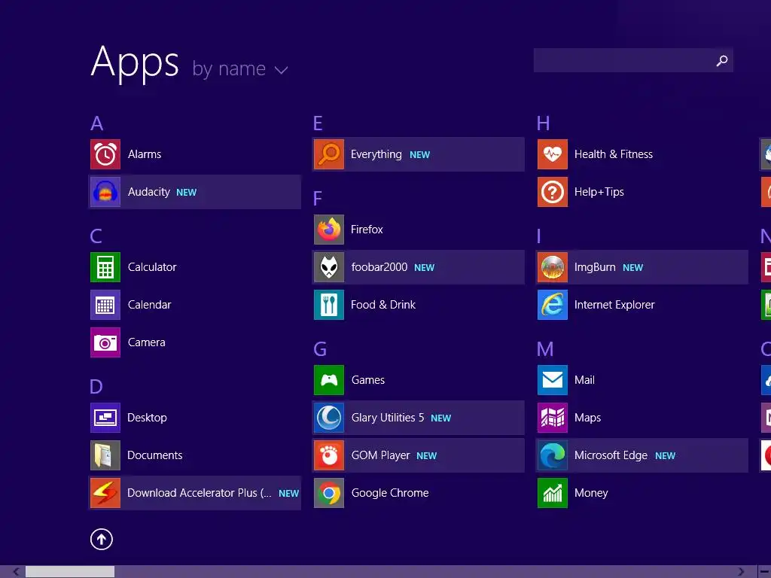Launch the Games controller icon
This screenshot has height=578, width=771.
329,380
